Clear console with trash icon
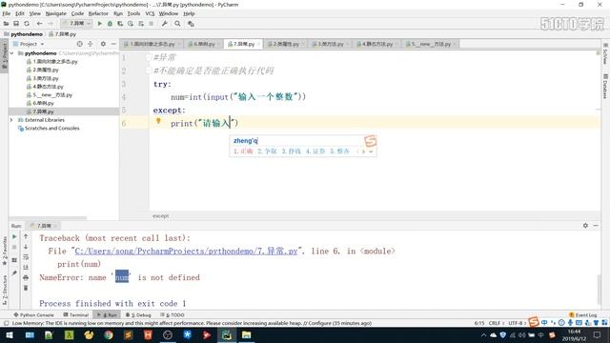 26,288
